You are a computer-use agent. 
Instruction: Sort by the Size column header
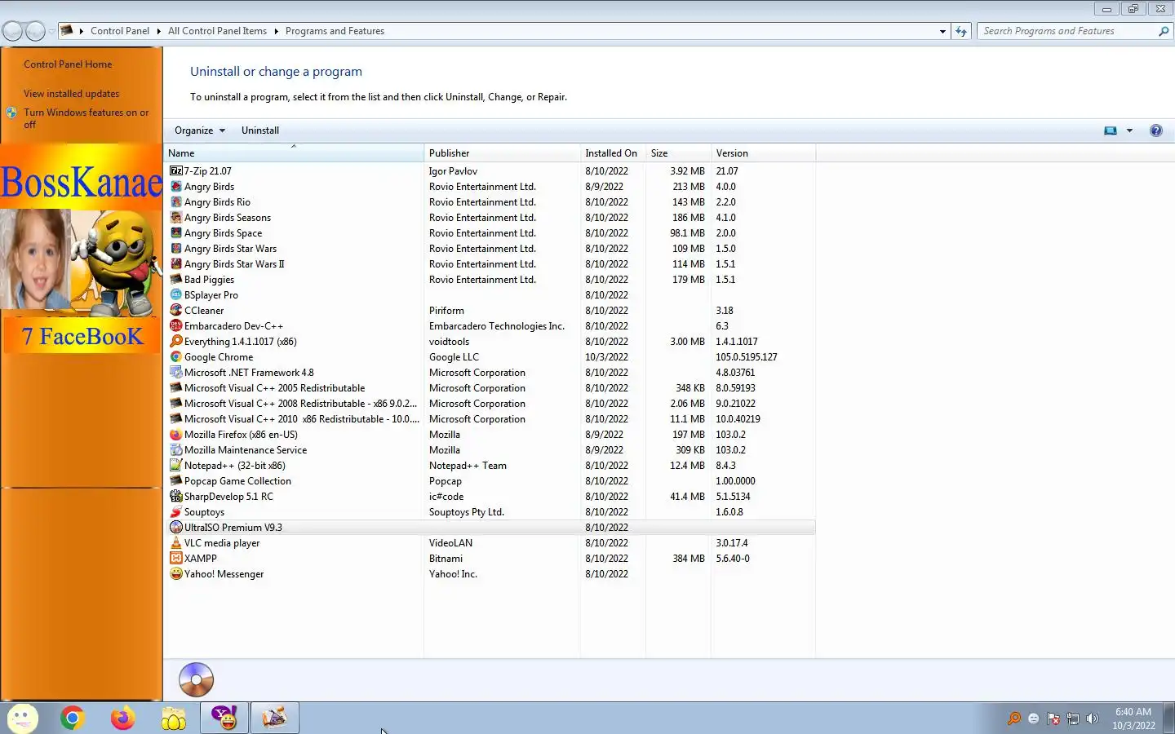[678, 153]
